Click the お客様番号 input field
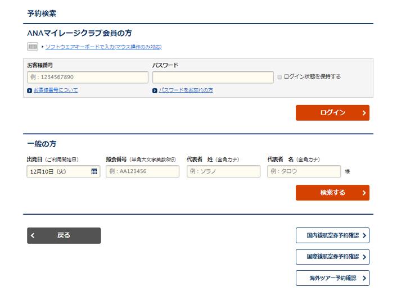The width and height of the screenshot is (397, 296). 87,77
